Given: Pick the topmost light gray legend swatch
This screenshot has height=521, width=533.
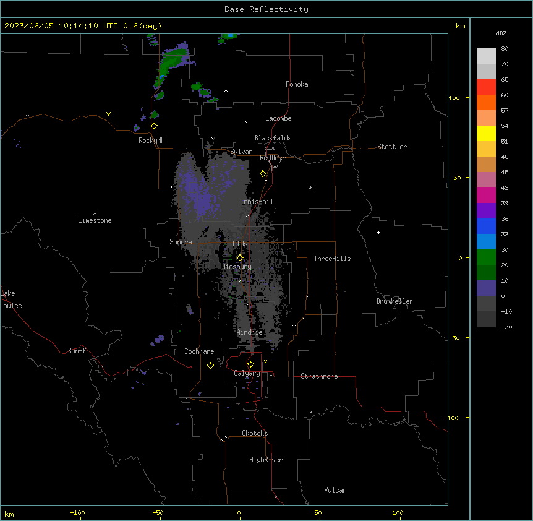Looking at the screenshot, I should tap(486, 56).
